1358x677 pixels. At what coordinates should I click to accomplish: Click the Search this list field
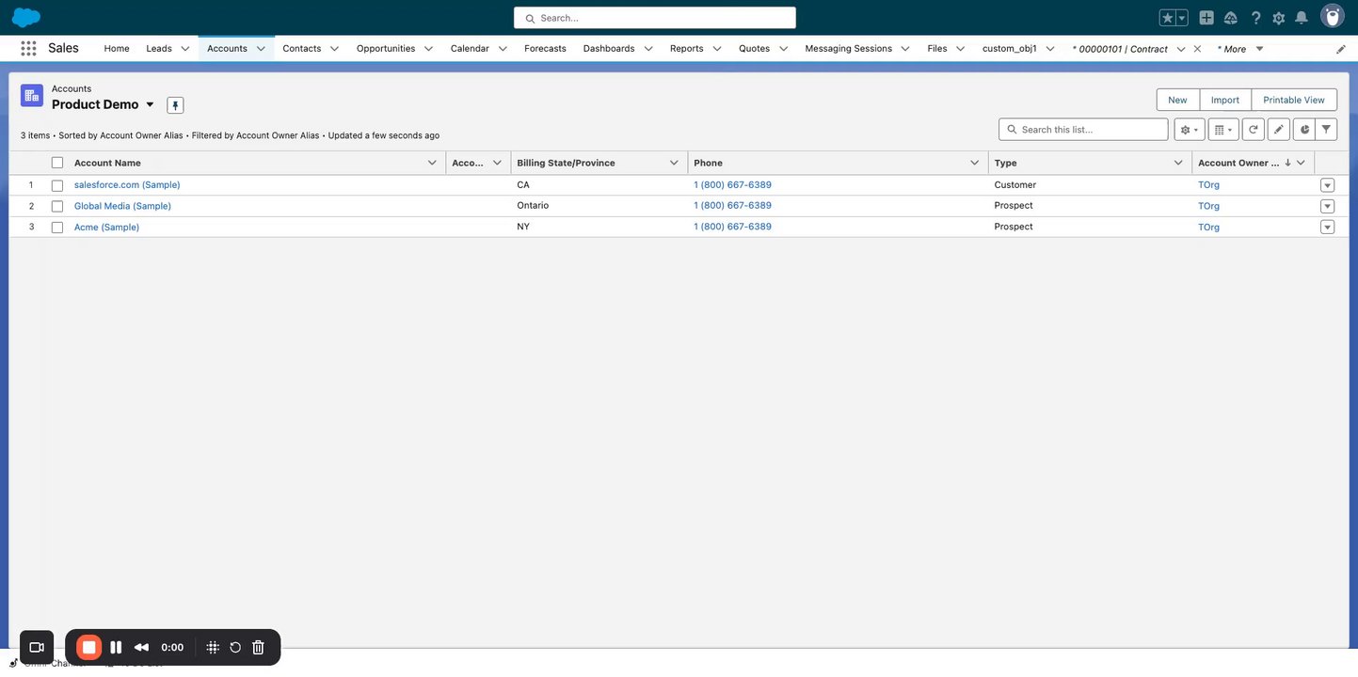(1083, 130)
